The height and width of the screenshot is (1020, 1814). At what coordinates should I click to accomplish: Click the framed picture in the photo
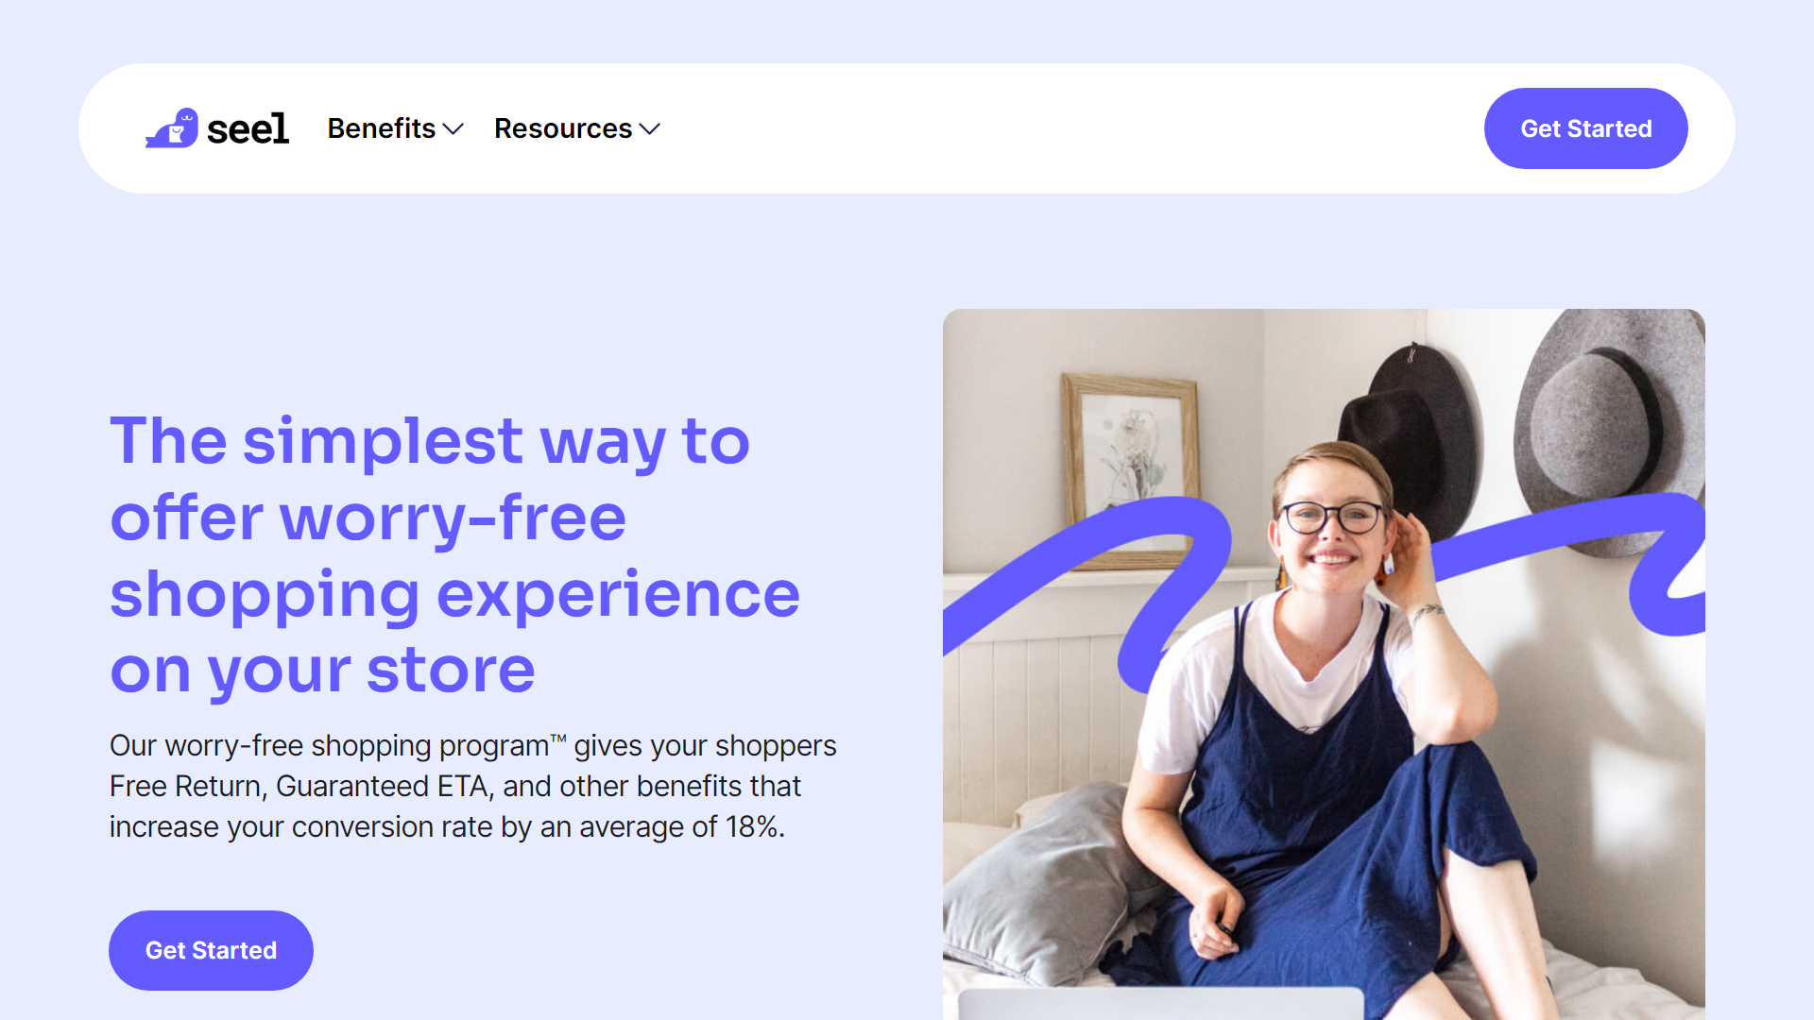click(x=1129, y=467)
